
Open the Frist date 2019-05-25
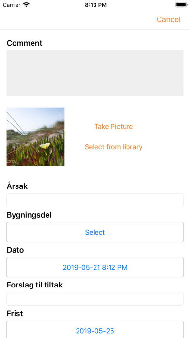pyautogui.click(x=95, y=329)
